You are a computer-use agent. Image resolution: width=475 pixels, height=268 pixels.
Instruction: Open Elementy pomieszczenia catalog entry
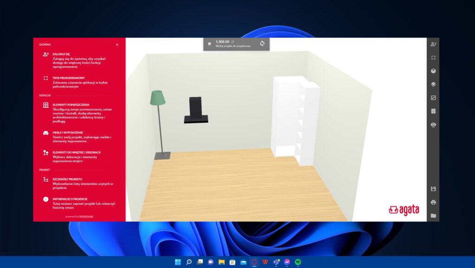pyautogui.click(x=79, y=113)
